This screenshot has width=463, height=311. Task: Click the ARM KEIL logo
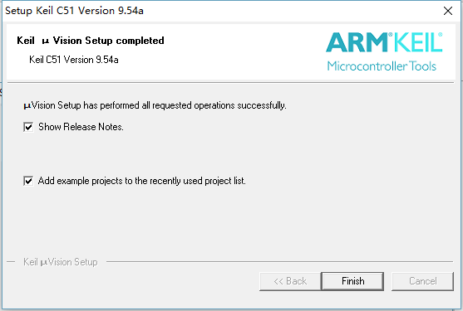point(384,51)
